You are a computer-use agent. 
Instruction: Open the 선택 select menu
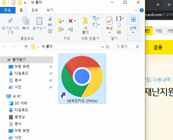click(x=133, y=28)
